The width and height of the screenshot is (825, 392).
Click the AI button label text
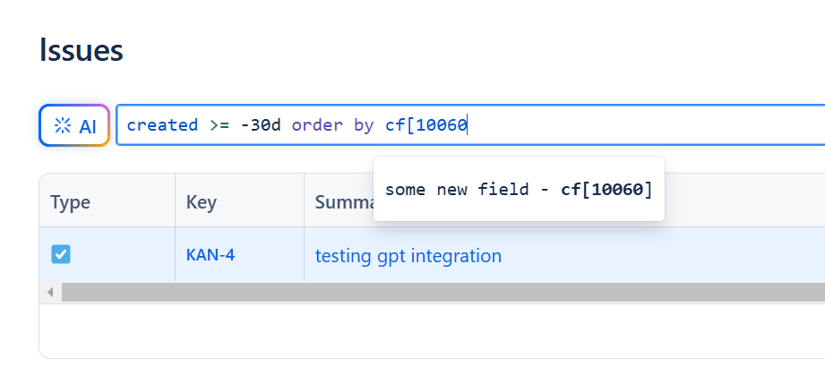tap(88, 126)
